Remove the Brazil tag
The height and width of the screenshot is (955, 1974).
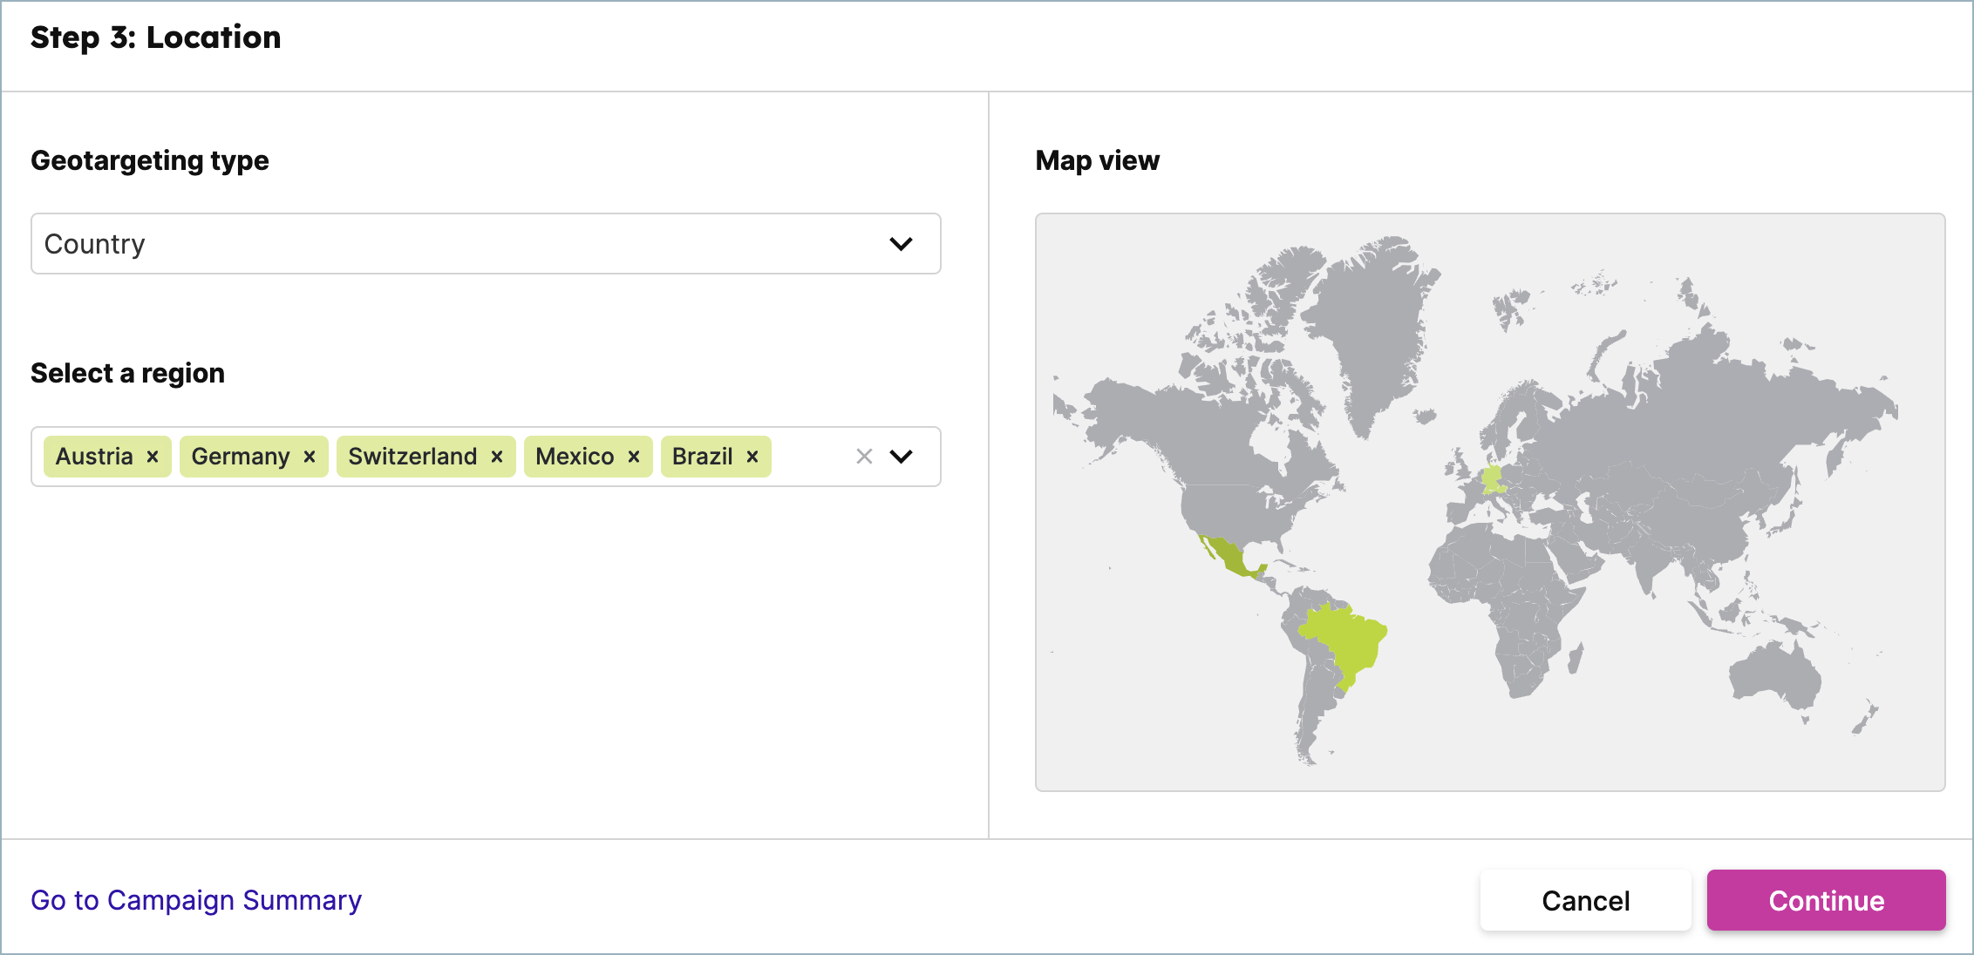pyautogui.click(x=752, y=457)
